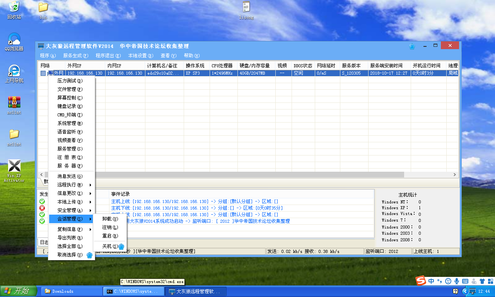Open the Sogou soft keyboard icon

coord(465,281)
